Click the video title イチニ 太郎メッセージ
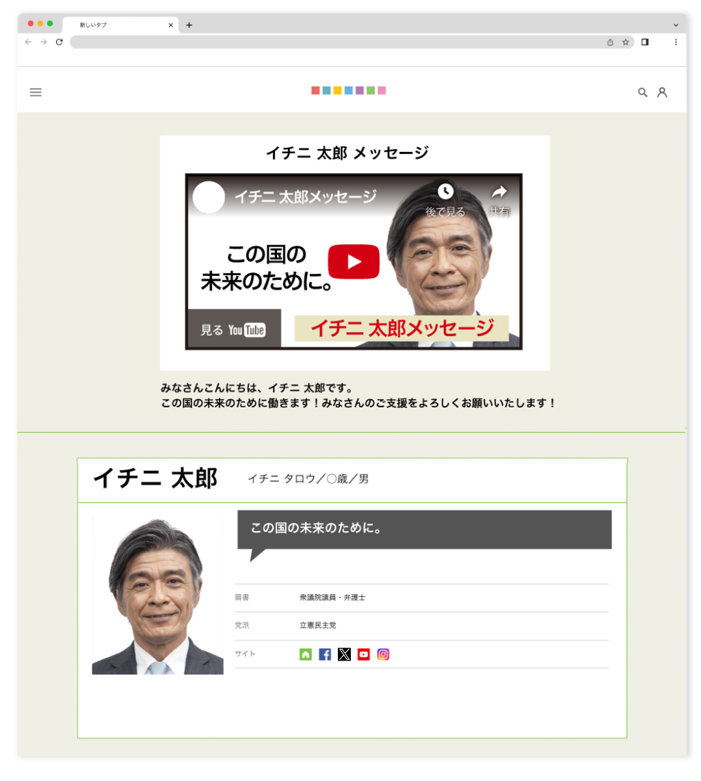This screenshot has width=701, height=781. pyautogui.click(x=305, y=196)
